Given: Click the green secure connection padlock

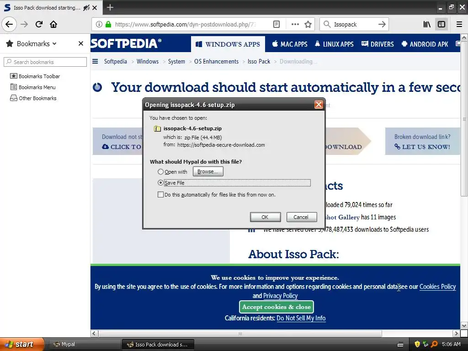Looking at the screenshot, I should coord(108,24).
